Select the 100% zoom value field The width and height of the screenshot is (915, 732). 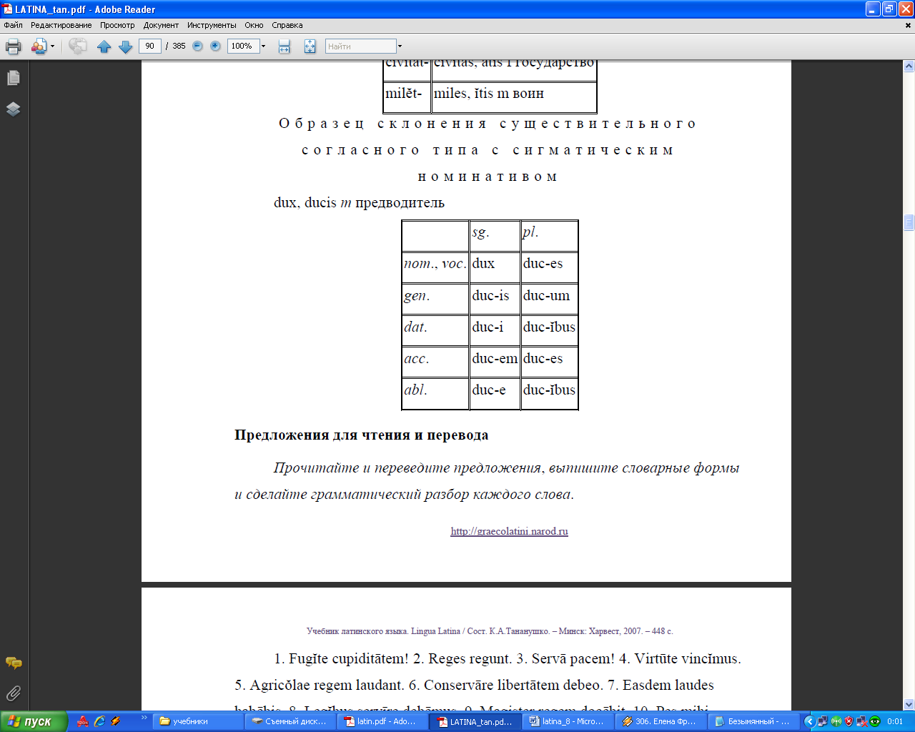click(243, 46)
